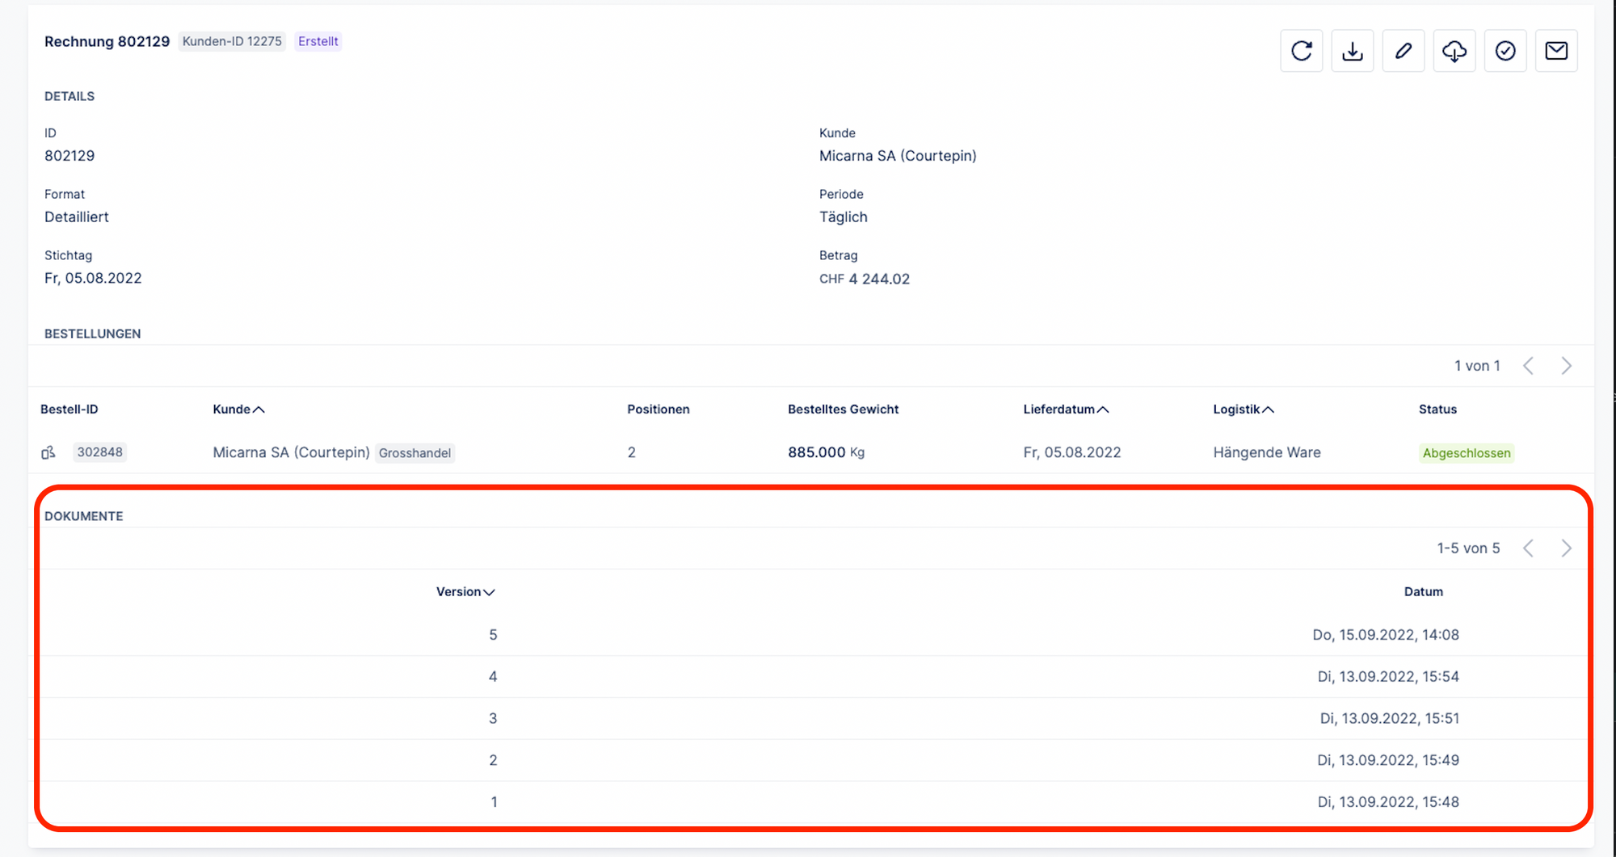
Task: Click the Kunden-ID 12275 badge
Action: (x=232, y=41)
